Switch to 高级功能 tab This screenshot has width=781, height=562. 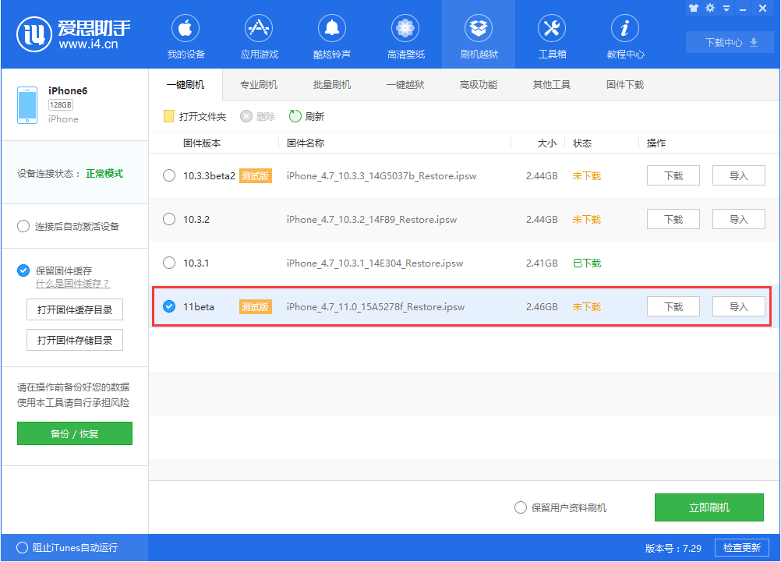coord(478,85)
